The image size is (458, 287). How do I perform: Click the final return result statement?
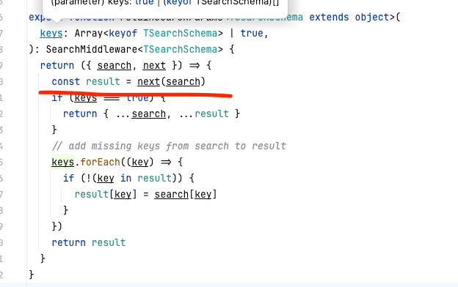point(89,243)
